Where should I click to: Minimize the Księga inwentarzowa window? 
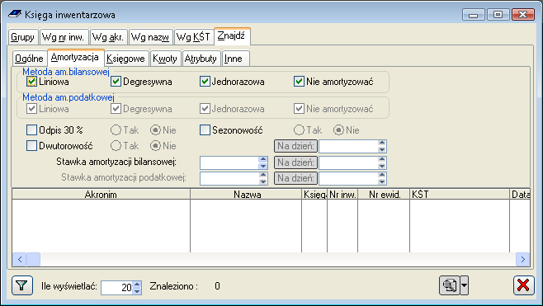point(473,15)
